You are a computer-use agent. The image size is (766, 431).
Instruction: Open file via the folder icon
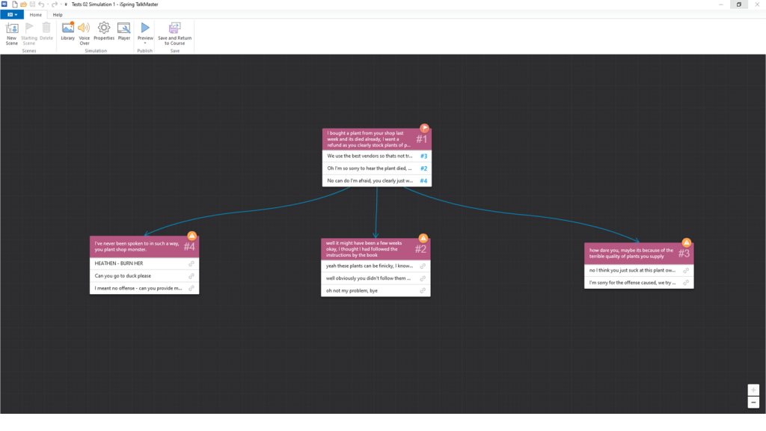click(23, 4)
